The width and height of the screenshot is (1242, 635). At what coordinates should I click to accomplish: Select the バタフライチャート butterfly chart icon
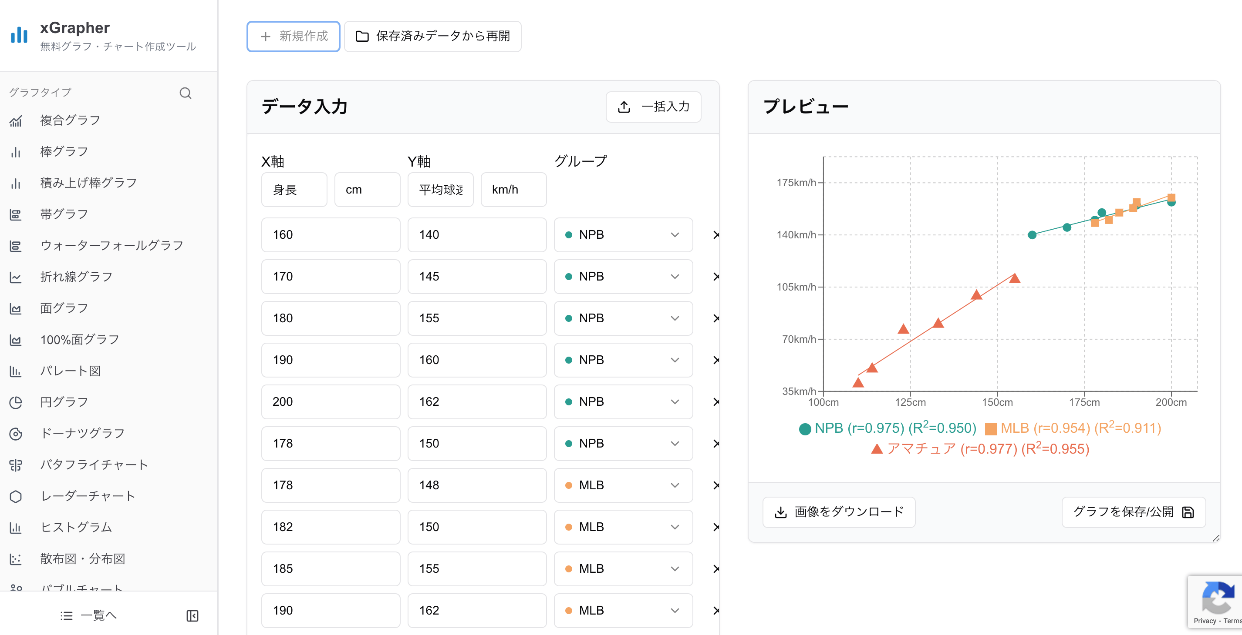point(16,465)
